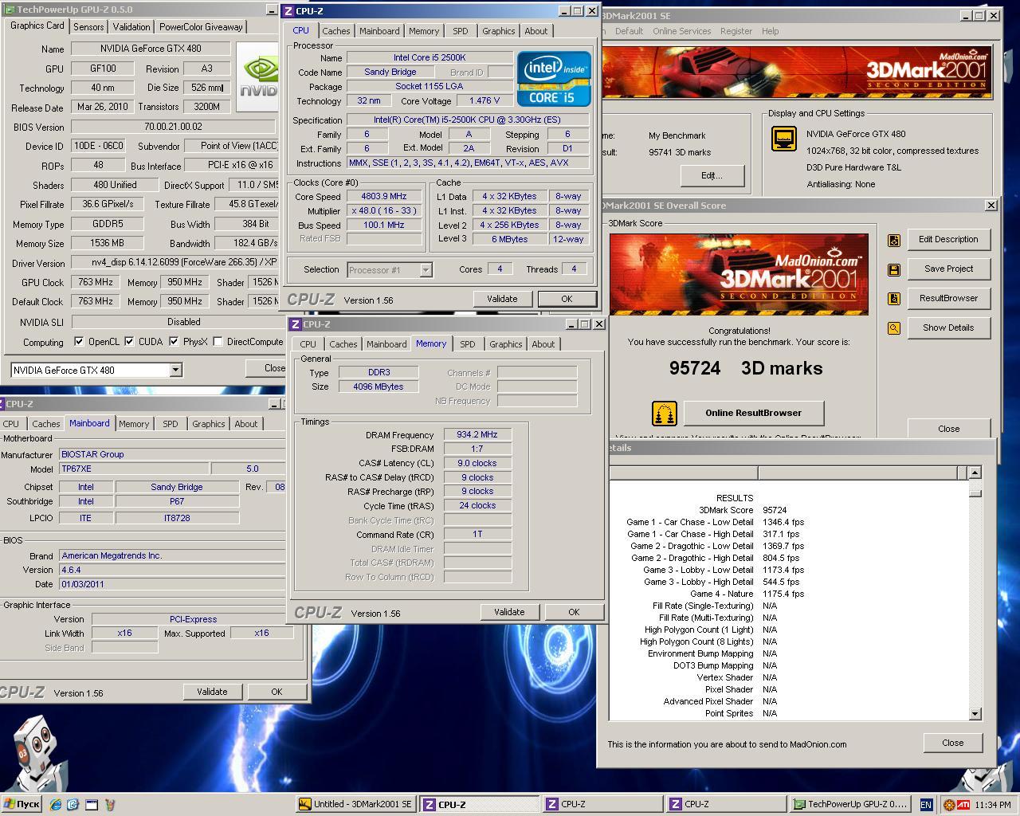Click the Z icon in top CPU-Z title bar

point(288,11)
